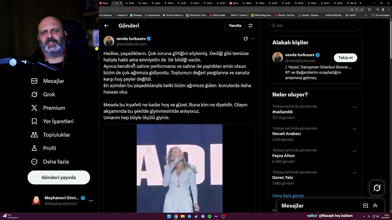Open ChatGPT bookmark

(351, 15)
